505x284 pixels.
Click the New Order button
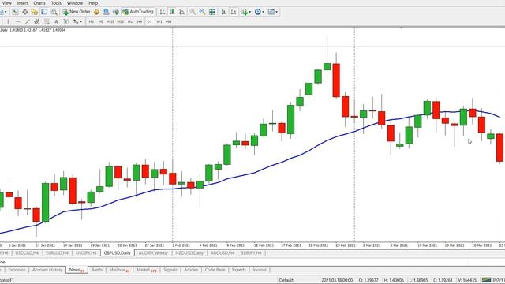[x=77, y=12]
